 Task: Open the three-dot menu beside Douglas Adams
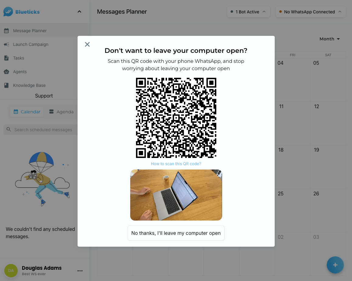[80, 271]
